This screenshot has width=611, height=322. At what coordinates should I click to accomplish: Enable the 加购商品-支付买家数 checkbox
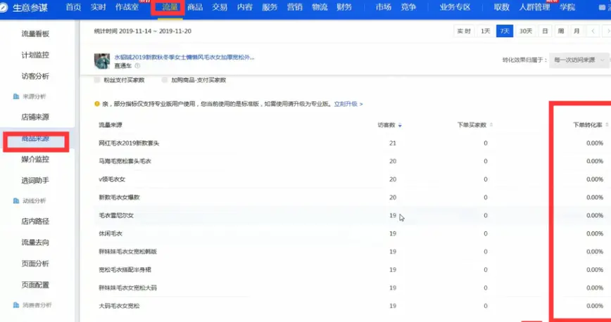point(165,80)
